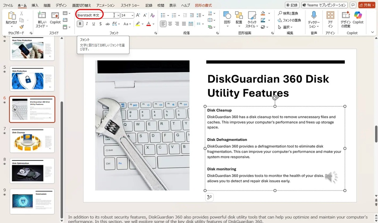The image size is (378, 223).
Task: Open Designer suggestions (デザインの提案)
Action: tap(346, 19)
